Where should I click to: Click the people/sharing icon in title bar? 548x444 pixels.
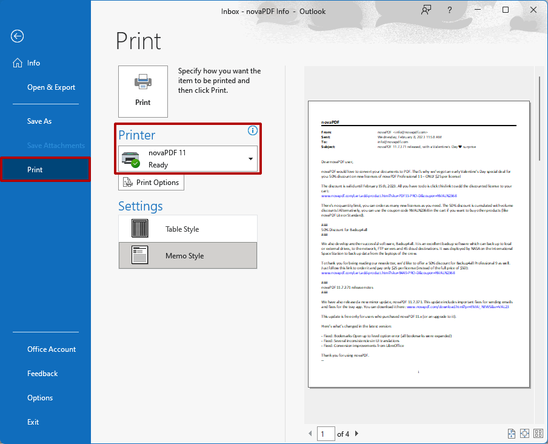pyautogui.click(x=426, y=10)
